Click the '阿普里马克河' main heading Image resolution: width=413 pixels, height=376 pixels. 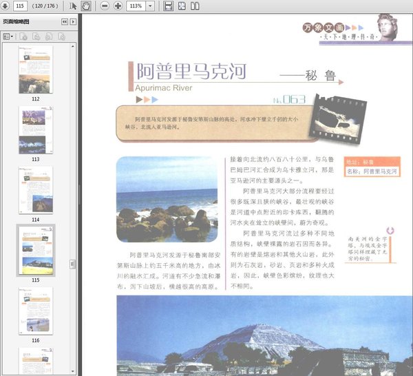click(191, 71)
